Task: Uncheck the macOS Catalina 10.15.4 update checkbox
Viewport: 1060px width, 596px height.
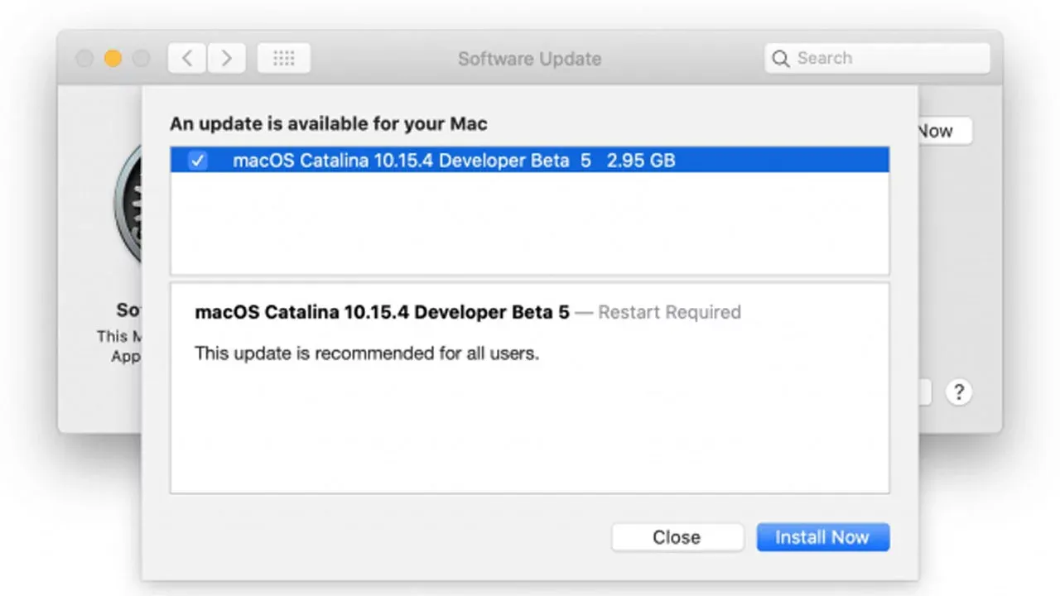Action: 198,161
